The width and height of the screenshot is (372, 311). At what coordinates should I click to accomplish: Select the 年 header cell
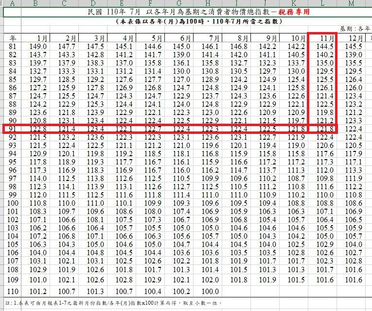tap(12, 38)
